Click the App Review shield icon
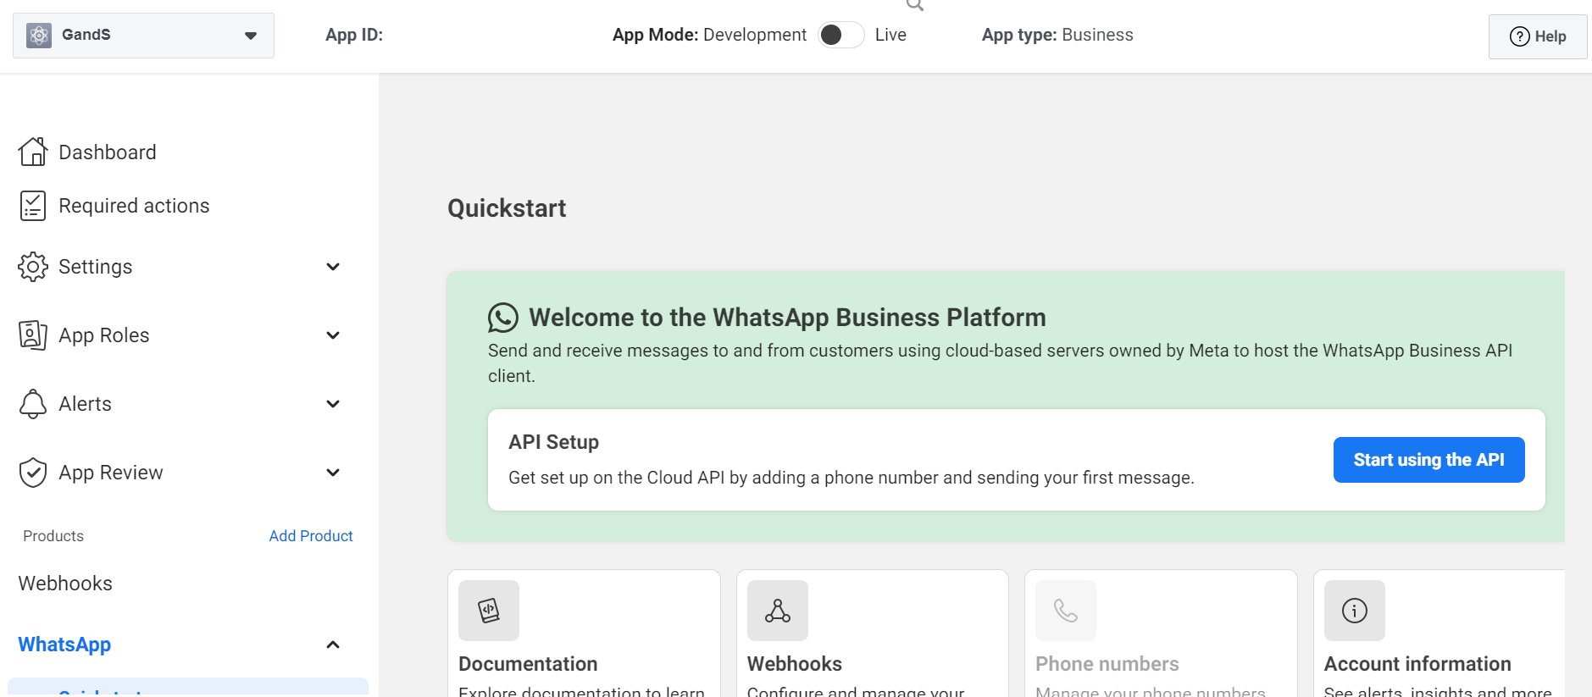 pyautogui.click(x=33, y=473)
